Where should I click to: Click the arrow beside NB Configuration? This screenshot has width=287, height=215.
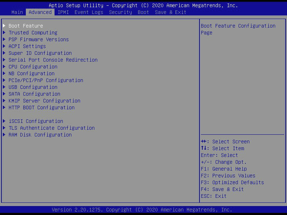[x=4, y=73]
